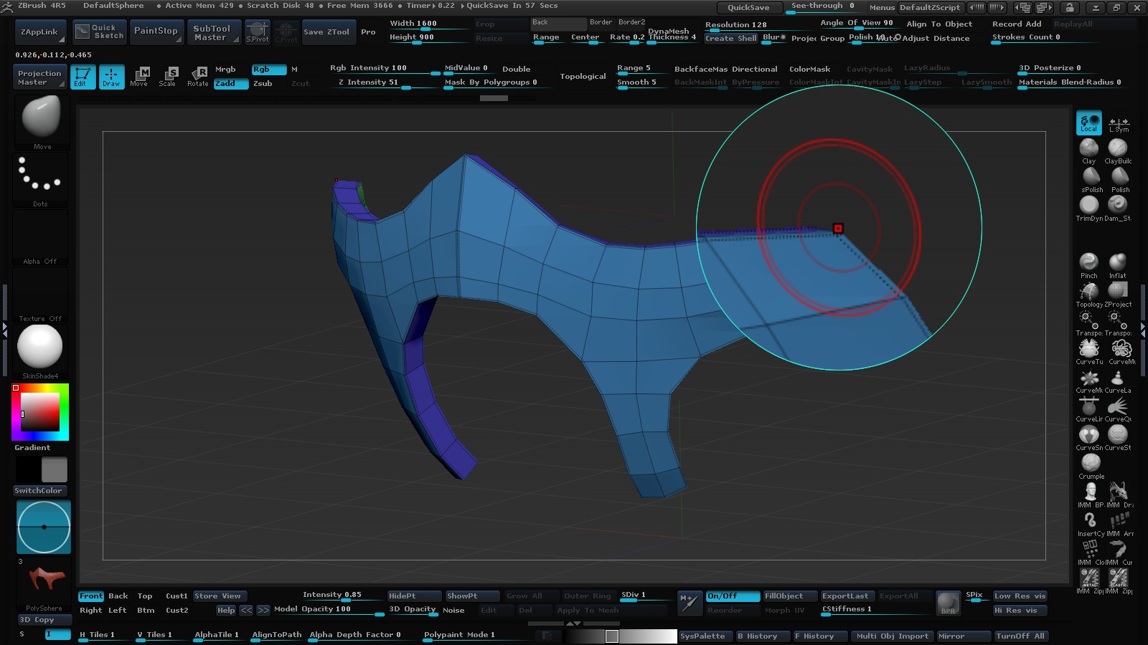
Task: Activate the Rotate transform tool
Action: click(x=198, y=77)
